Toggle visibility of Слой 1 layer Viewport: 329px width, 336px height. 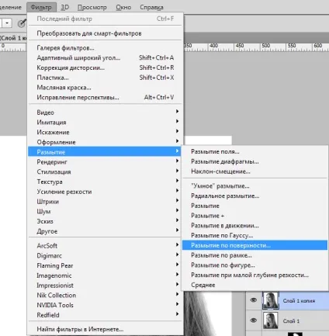[x=254, y=320]
